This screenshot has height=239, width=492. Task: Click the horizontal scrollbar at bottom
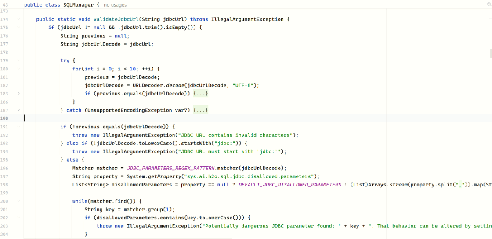[x=127, y=238]
